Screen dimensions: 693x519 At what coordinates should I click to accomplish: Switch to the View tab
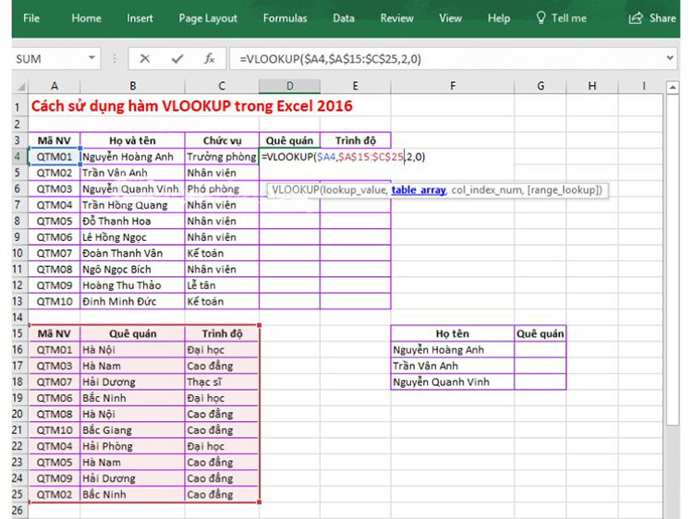point(450,18)
